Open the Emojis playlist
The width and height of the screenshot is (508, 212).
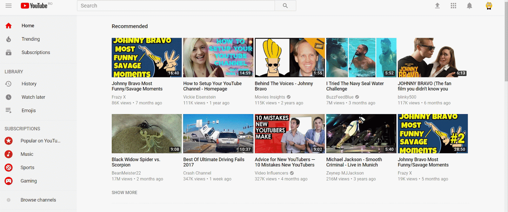(29, 111)
